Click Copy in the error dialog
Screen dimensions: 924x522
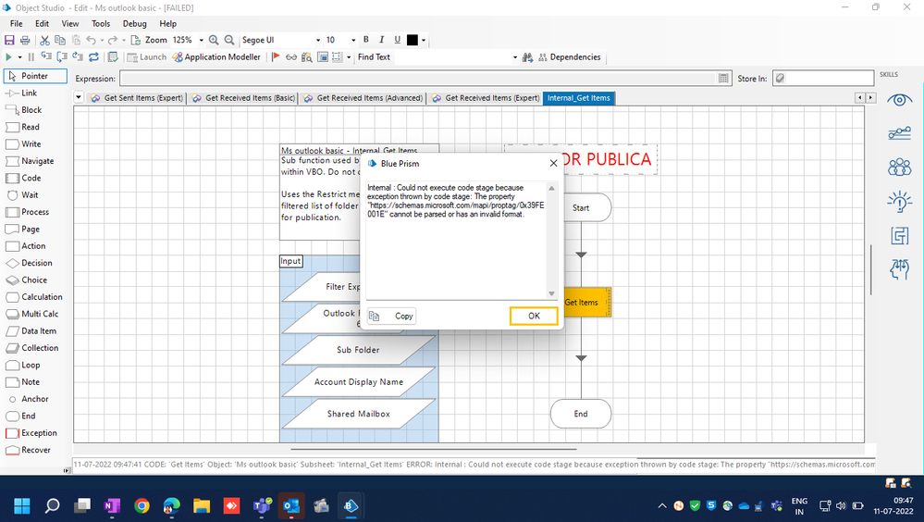pos(392,316)
